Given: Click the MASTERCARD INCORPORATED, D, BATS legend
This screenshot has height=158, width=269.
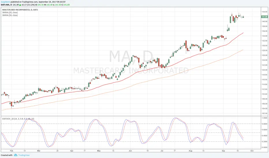Looking at the screenshot, I should (20, 10).
